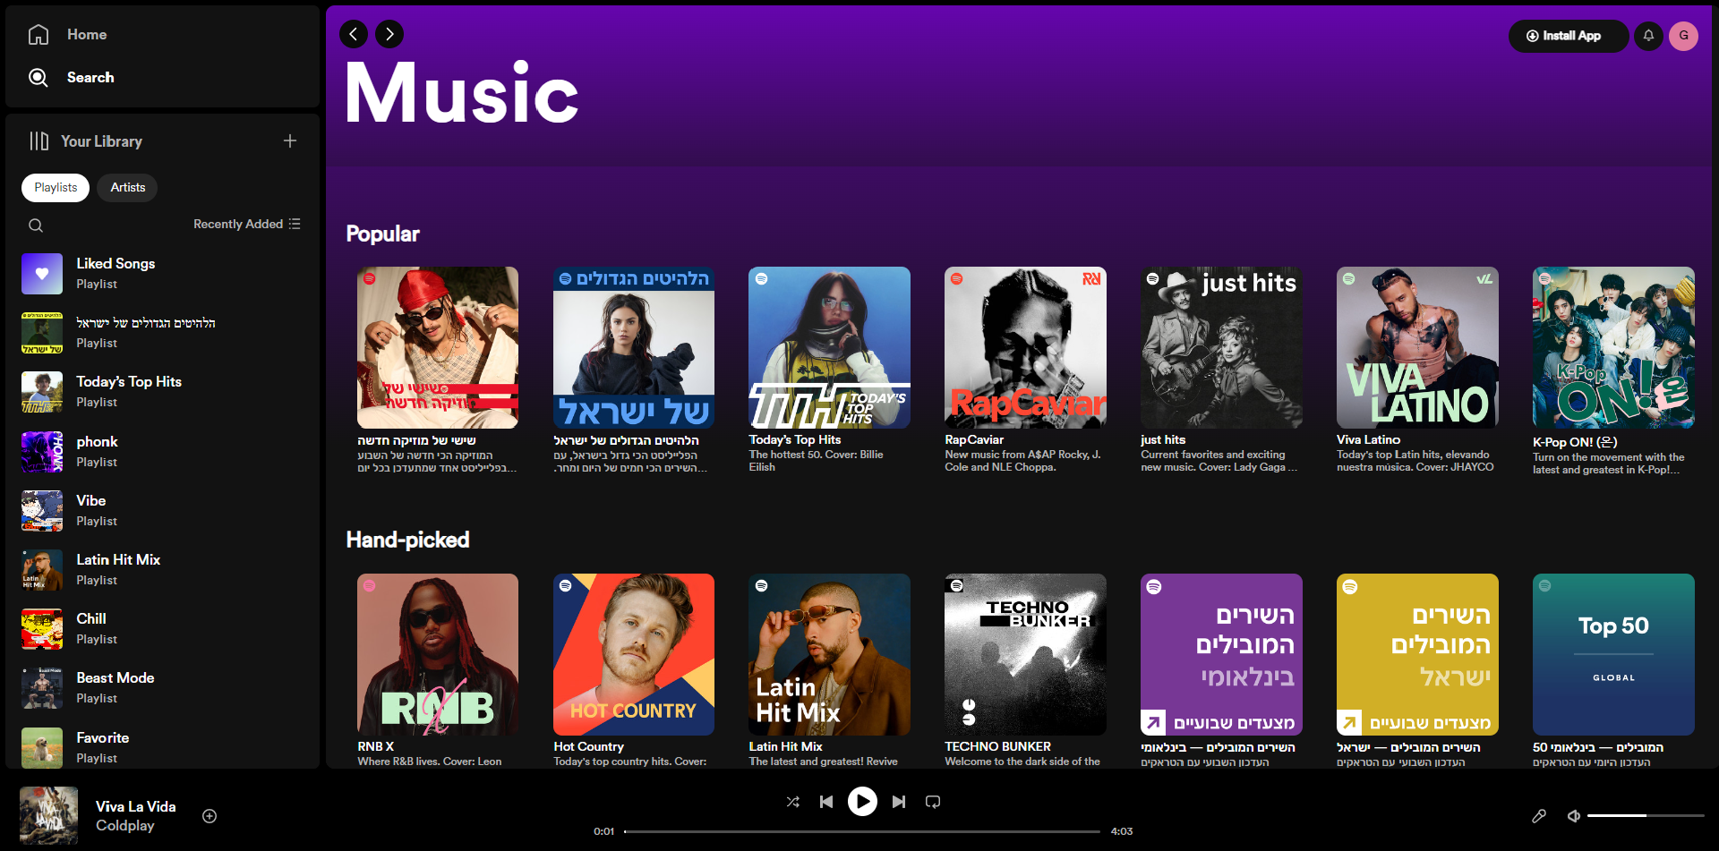1719x851 pixels.
Task: Open the Coldplay artist link
Action: click(125, 825)
